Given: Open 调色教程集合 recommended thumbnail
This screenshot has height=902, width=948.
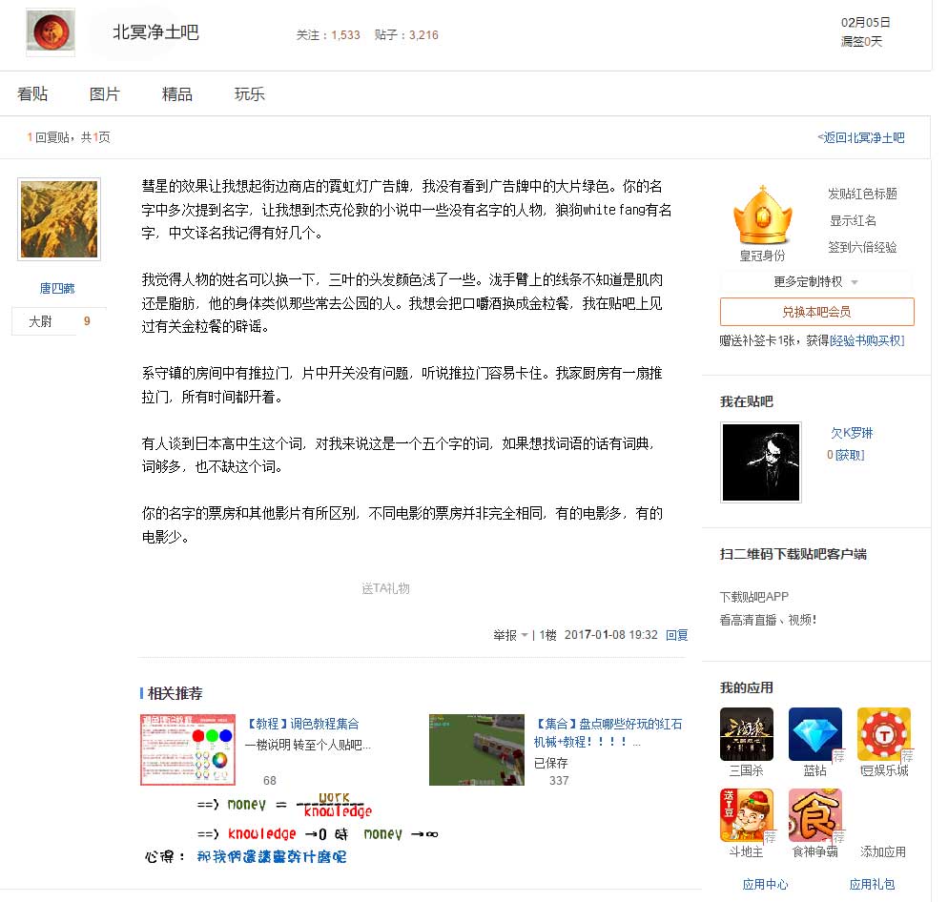Looking at the screenshot, I should point(188,749).
